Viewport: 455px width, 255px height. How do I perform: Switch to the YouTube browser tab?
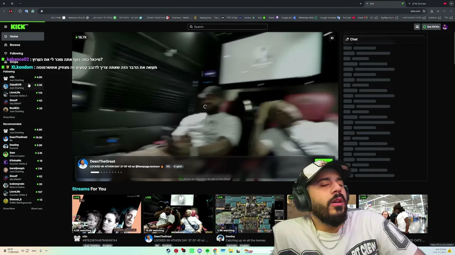(427, 4)
